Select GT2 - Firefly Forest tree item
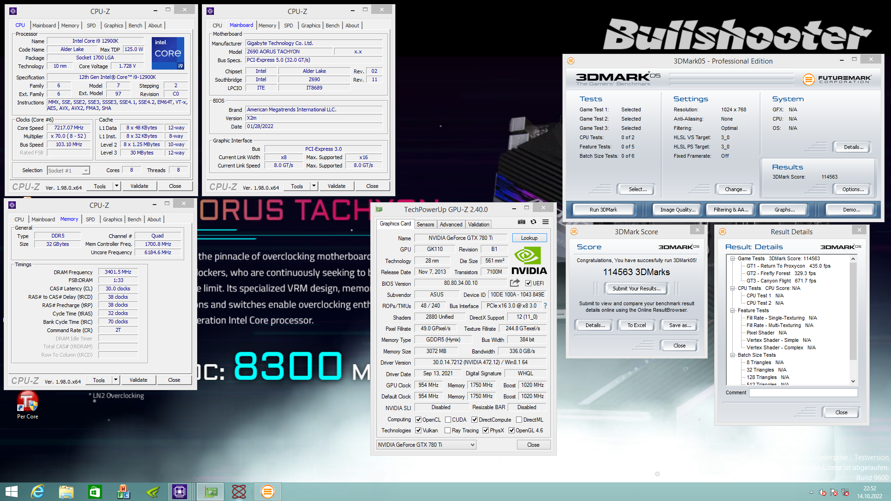891x501 pixels. tap(781, 273)
